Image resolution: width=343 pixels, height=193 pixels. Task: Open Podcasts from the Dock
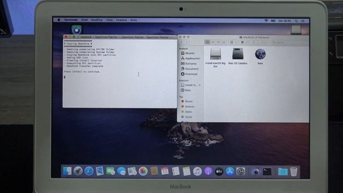coord(208,172)
